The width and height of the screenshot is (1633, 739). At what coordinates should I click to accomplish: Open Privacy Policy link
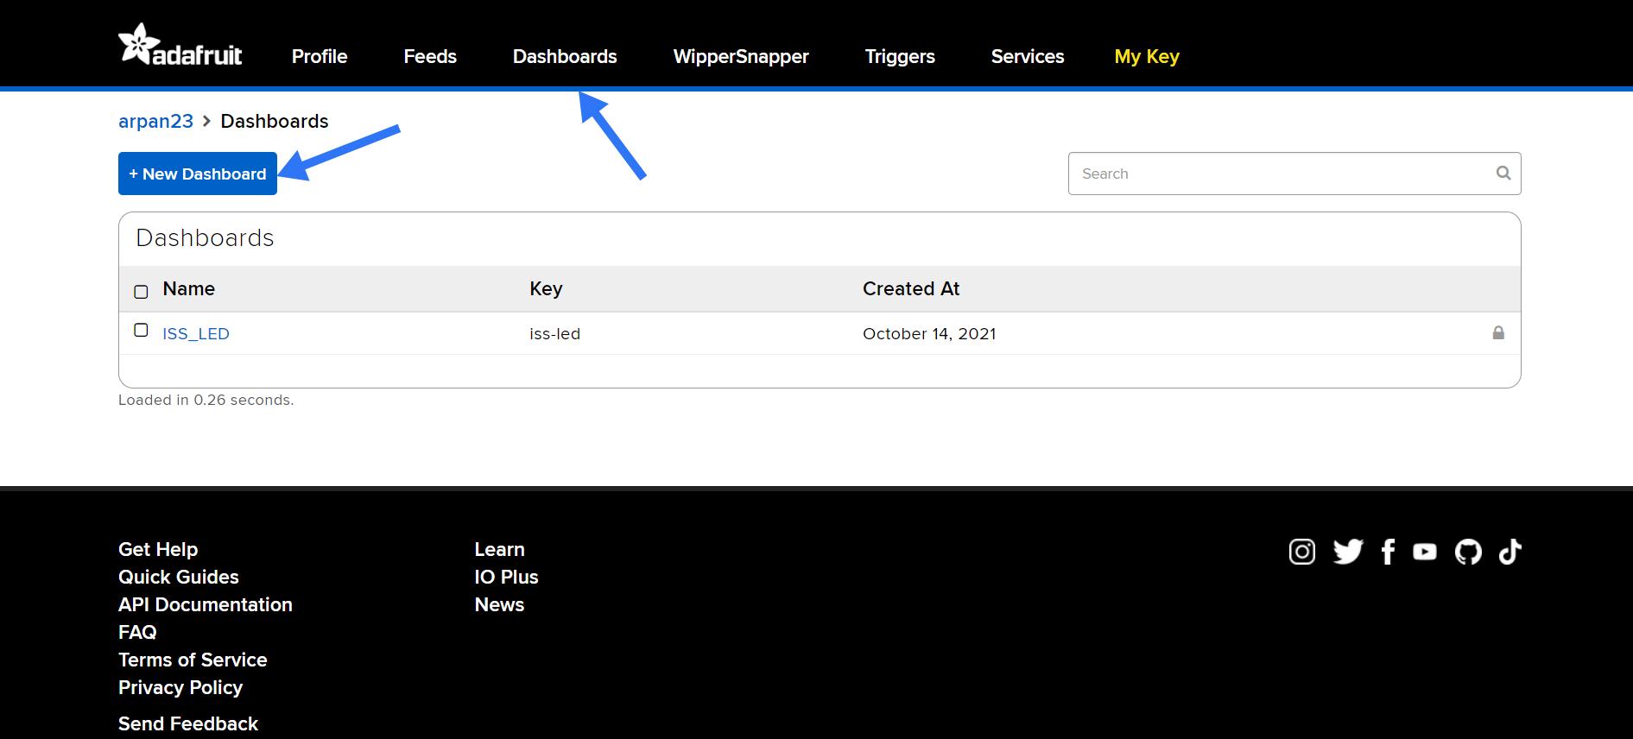click(x=180, y=687)
